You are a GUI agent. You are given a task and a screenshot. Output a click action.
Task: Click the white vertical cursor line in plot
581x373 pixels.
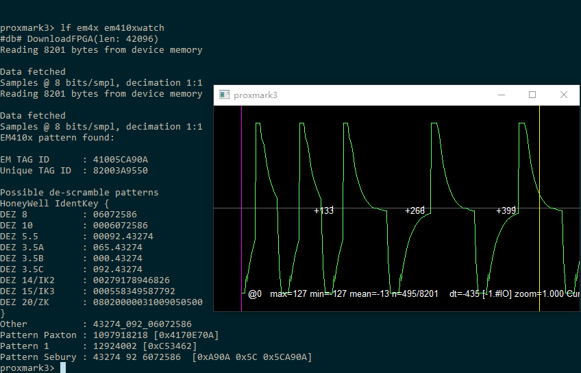click(x=539, y=171)
